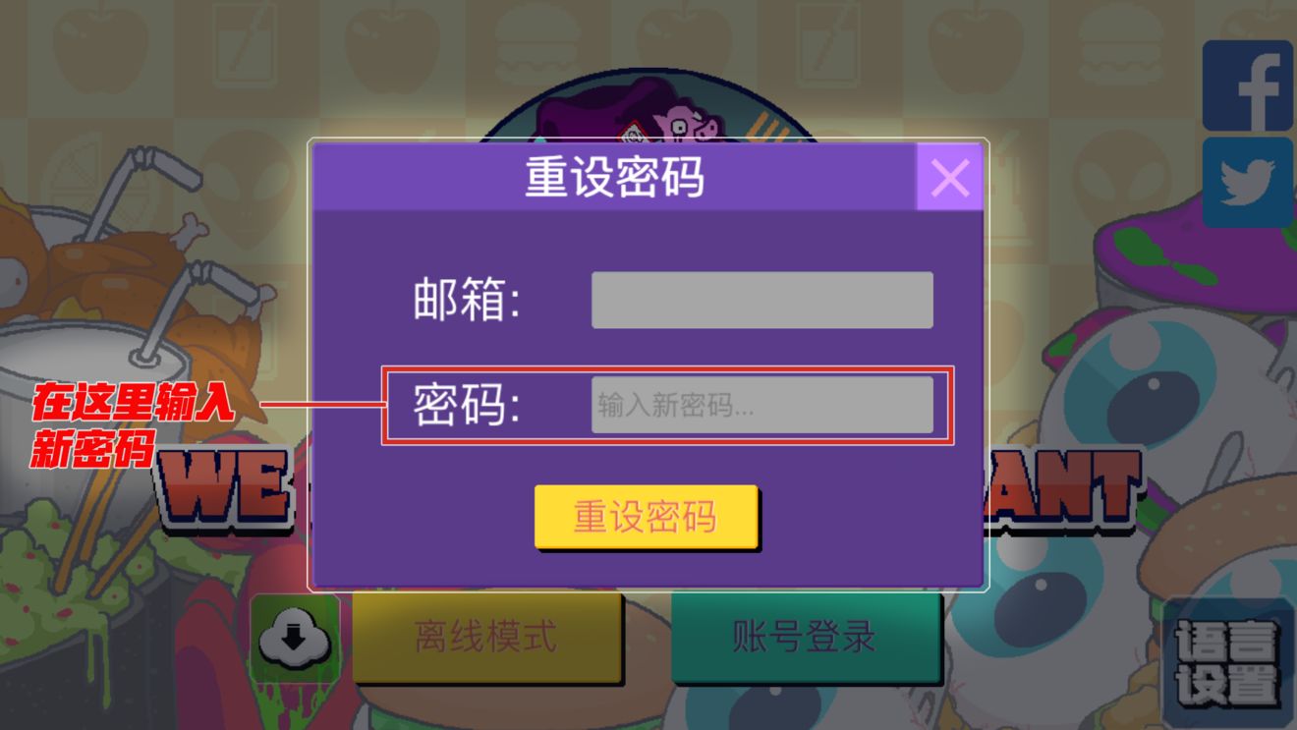
Task: Open the Facebook page icon
Action: [1248, 86]
